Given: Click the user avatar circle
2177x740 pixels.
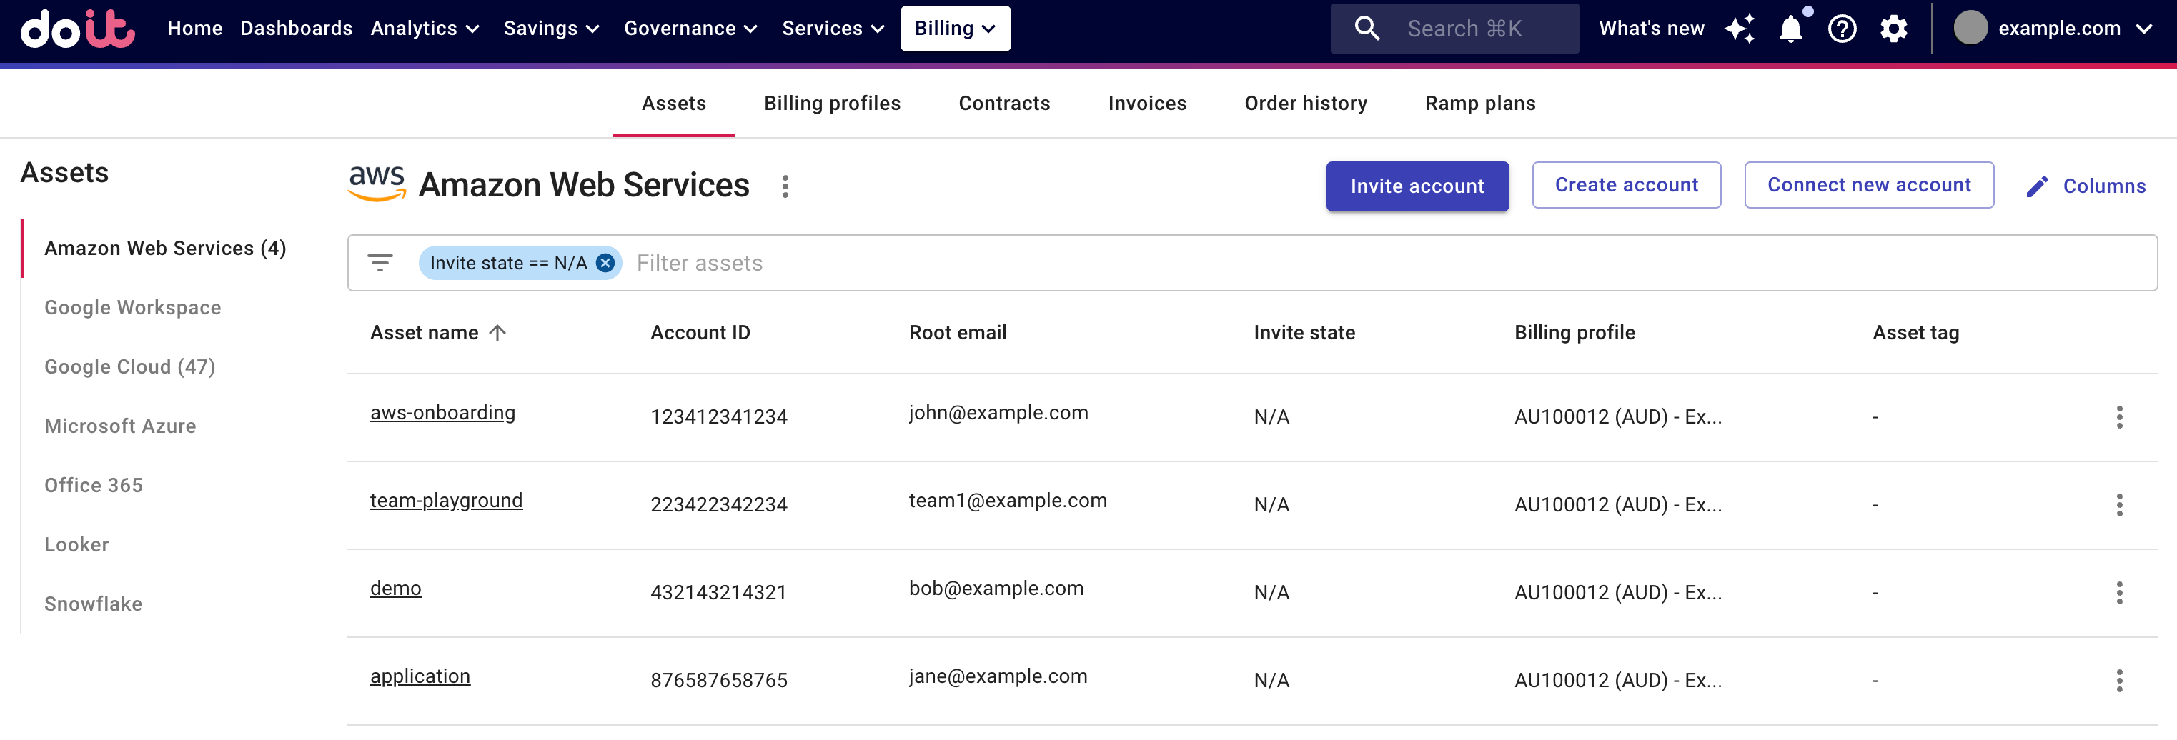Looking at the screenshot, I should tap(1970, 28).
